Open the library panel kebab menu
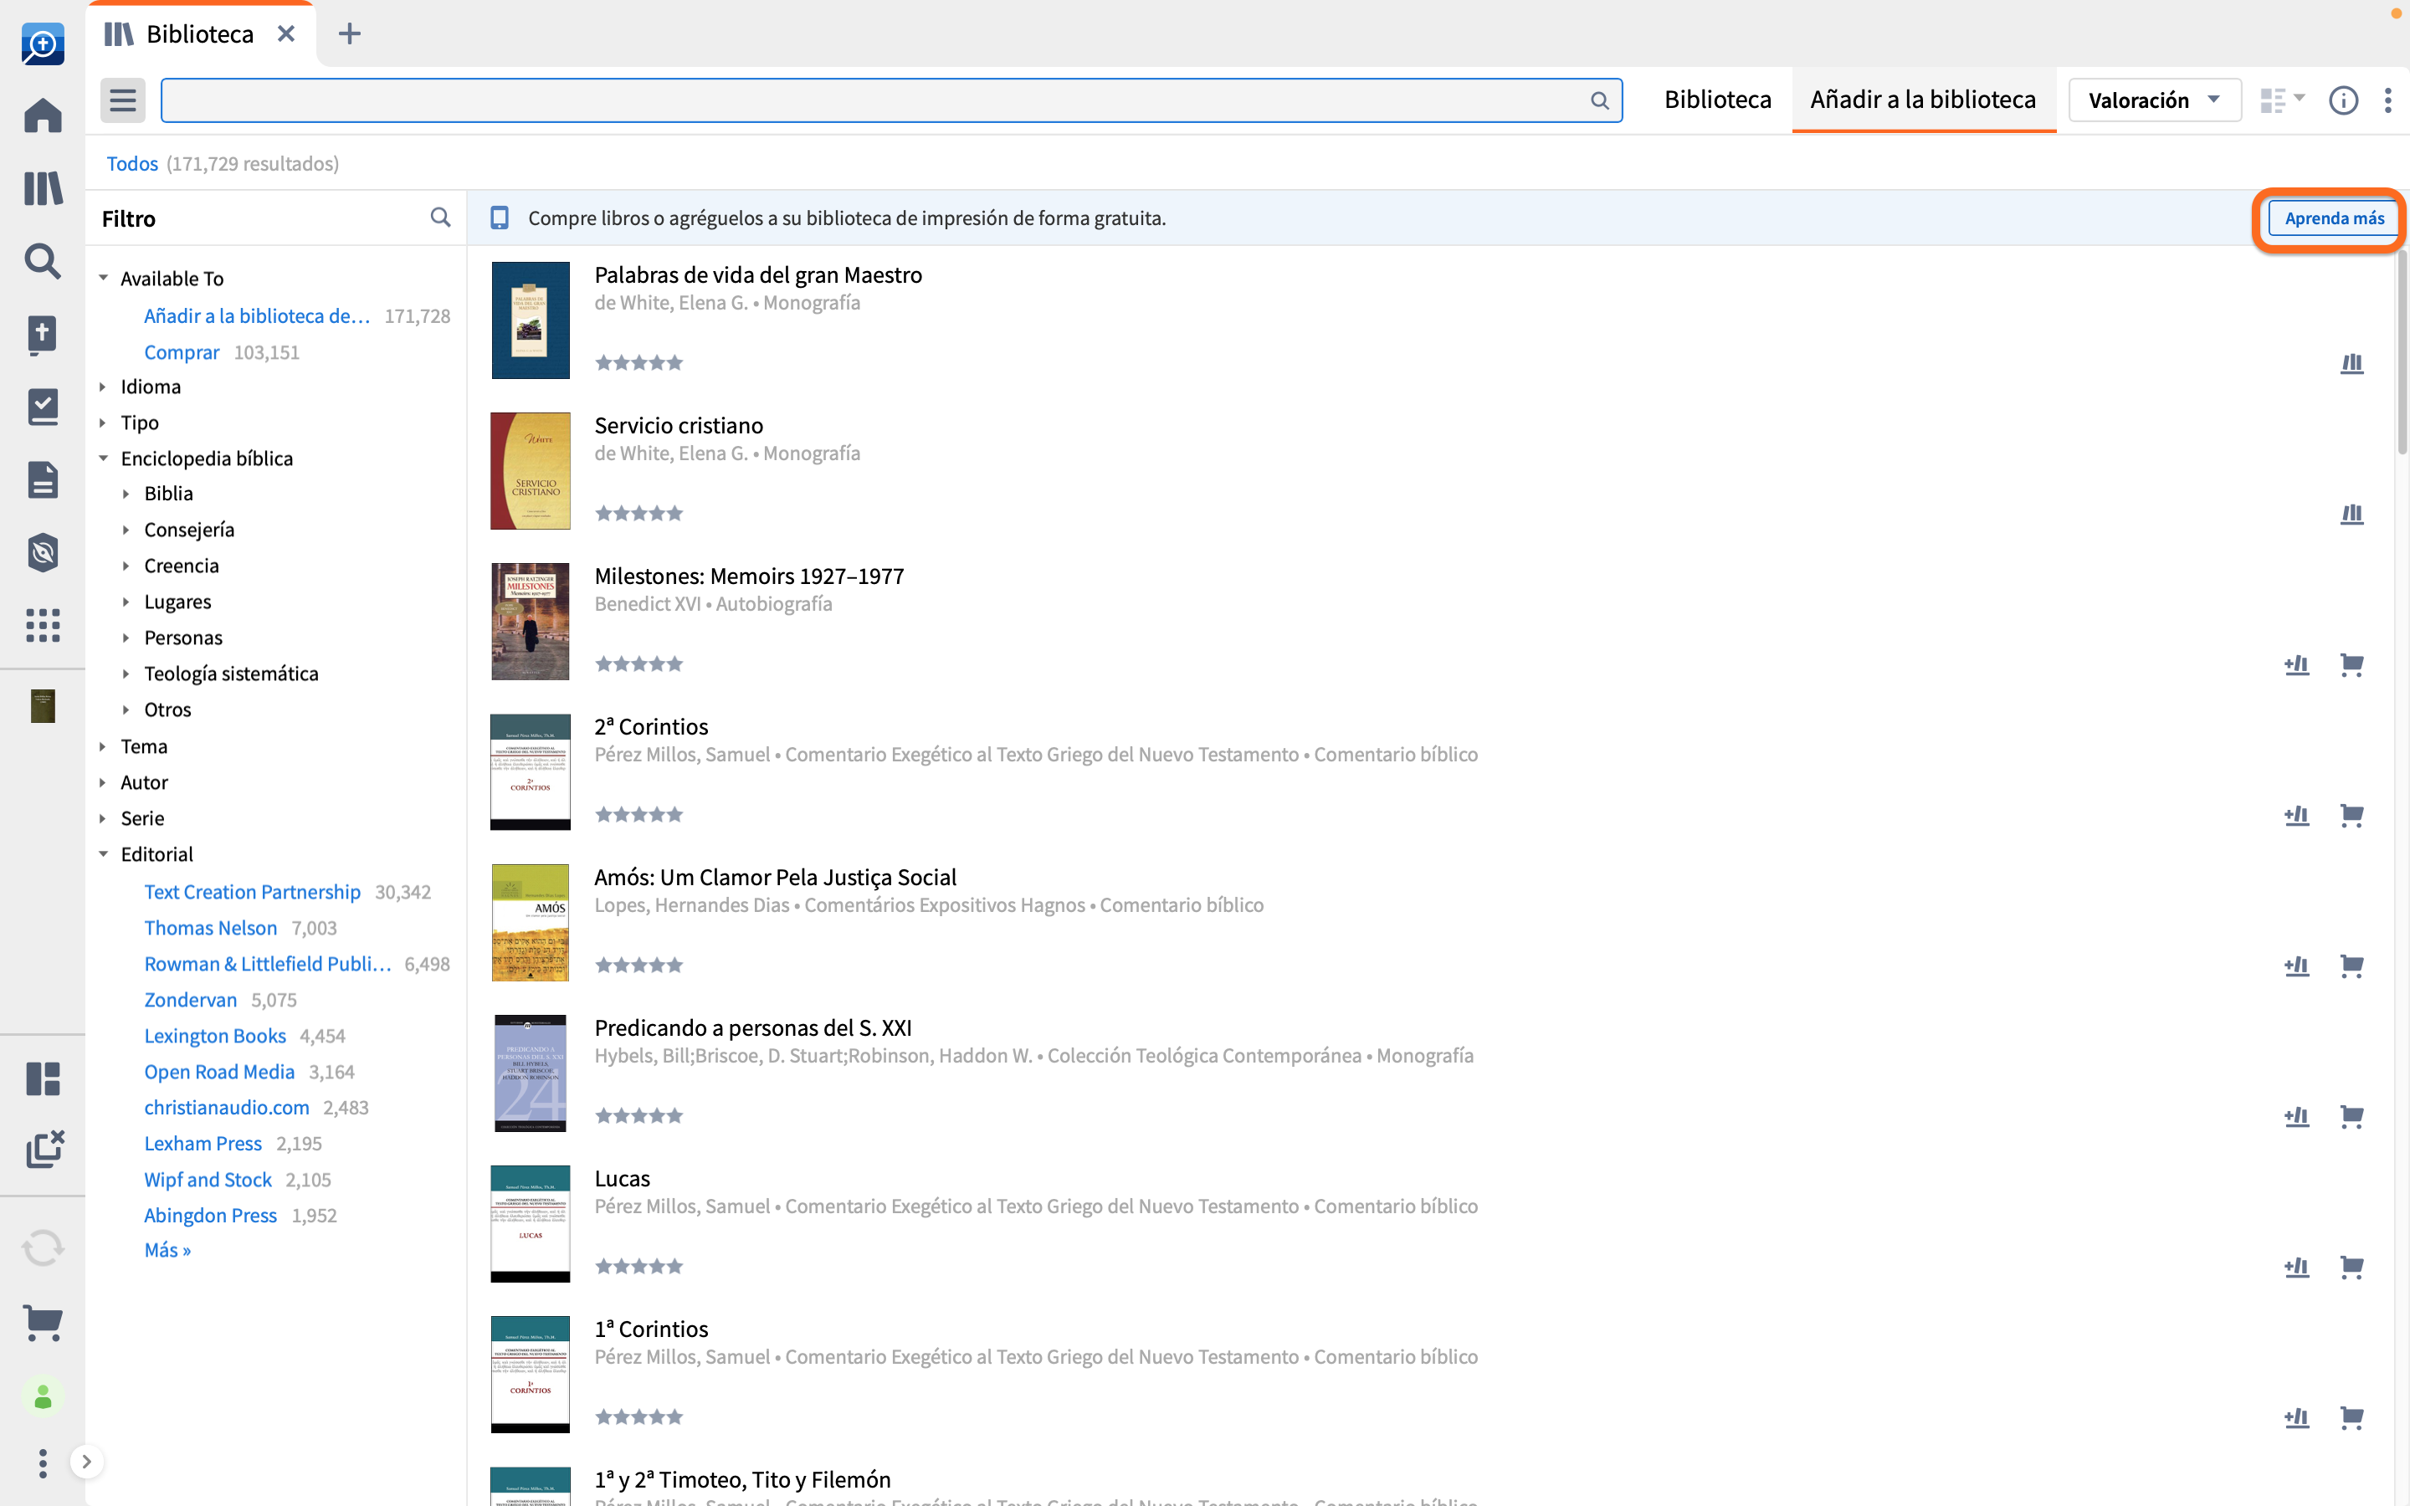This screenshot has height=1506, width=2410. [2388, 100]
